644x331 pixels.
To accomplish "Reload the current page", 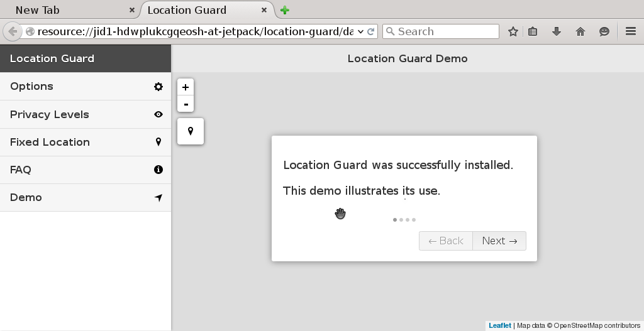I will (370, 31).
